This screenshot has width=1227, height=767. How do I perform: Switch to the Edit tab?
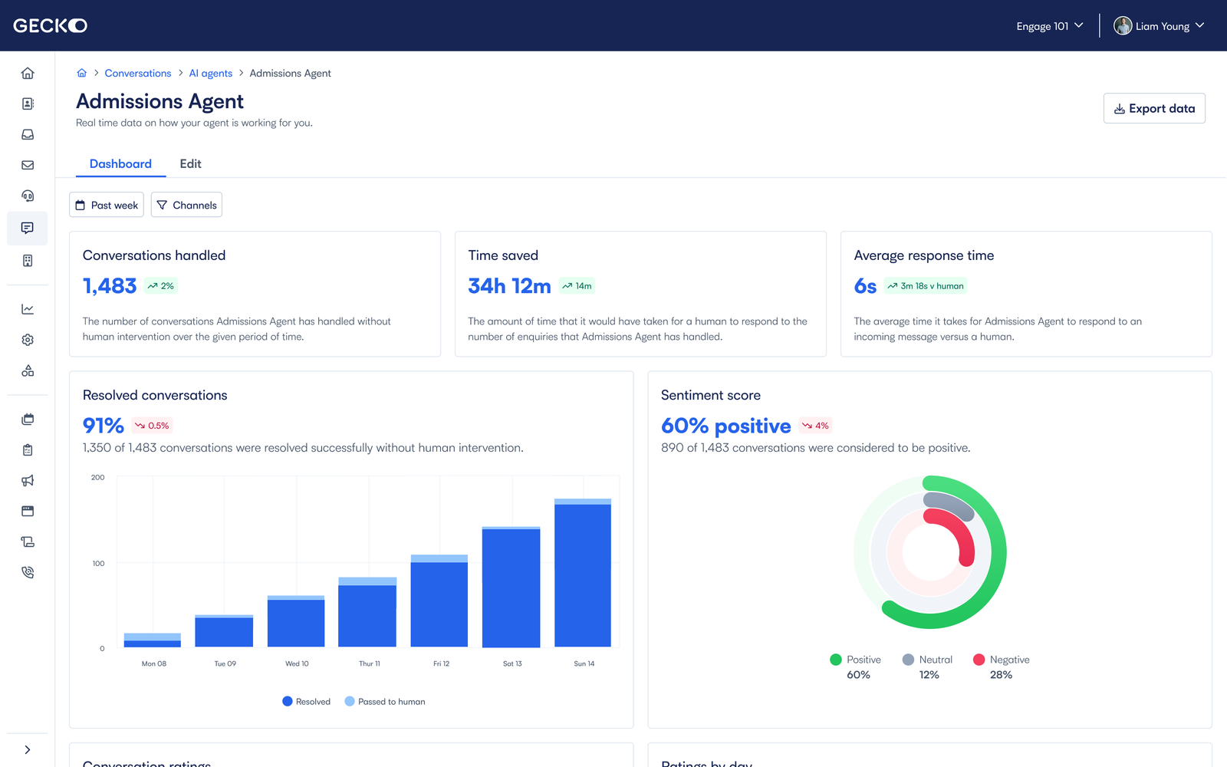[190, 163]
